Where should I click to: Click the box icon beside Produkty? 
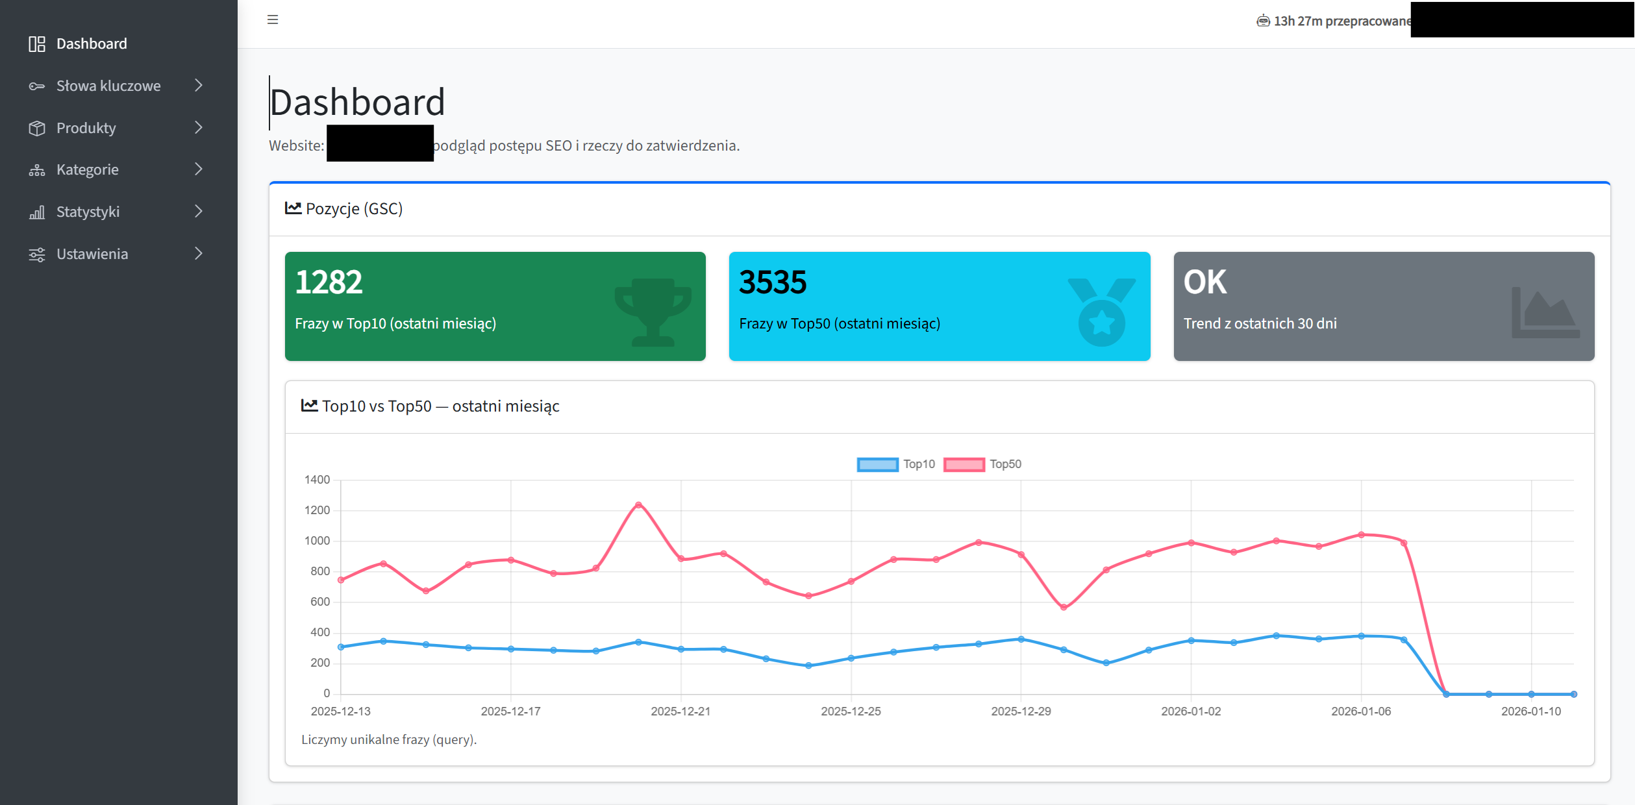37,128
